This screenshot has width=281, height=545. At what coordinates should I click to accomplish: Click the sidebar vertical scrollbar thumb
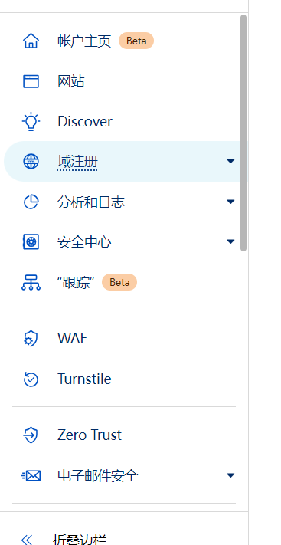pyautogui.click(x=243, y=133)
